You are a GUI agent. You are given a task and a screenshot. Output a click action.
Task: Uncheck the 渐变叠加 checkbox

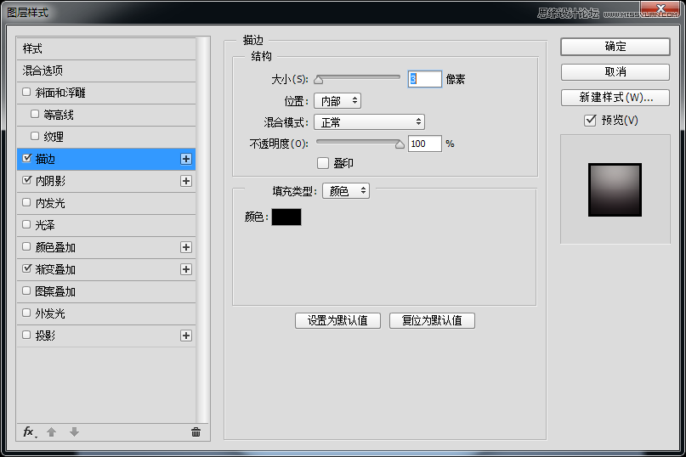[27, 268]
